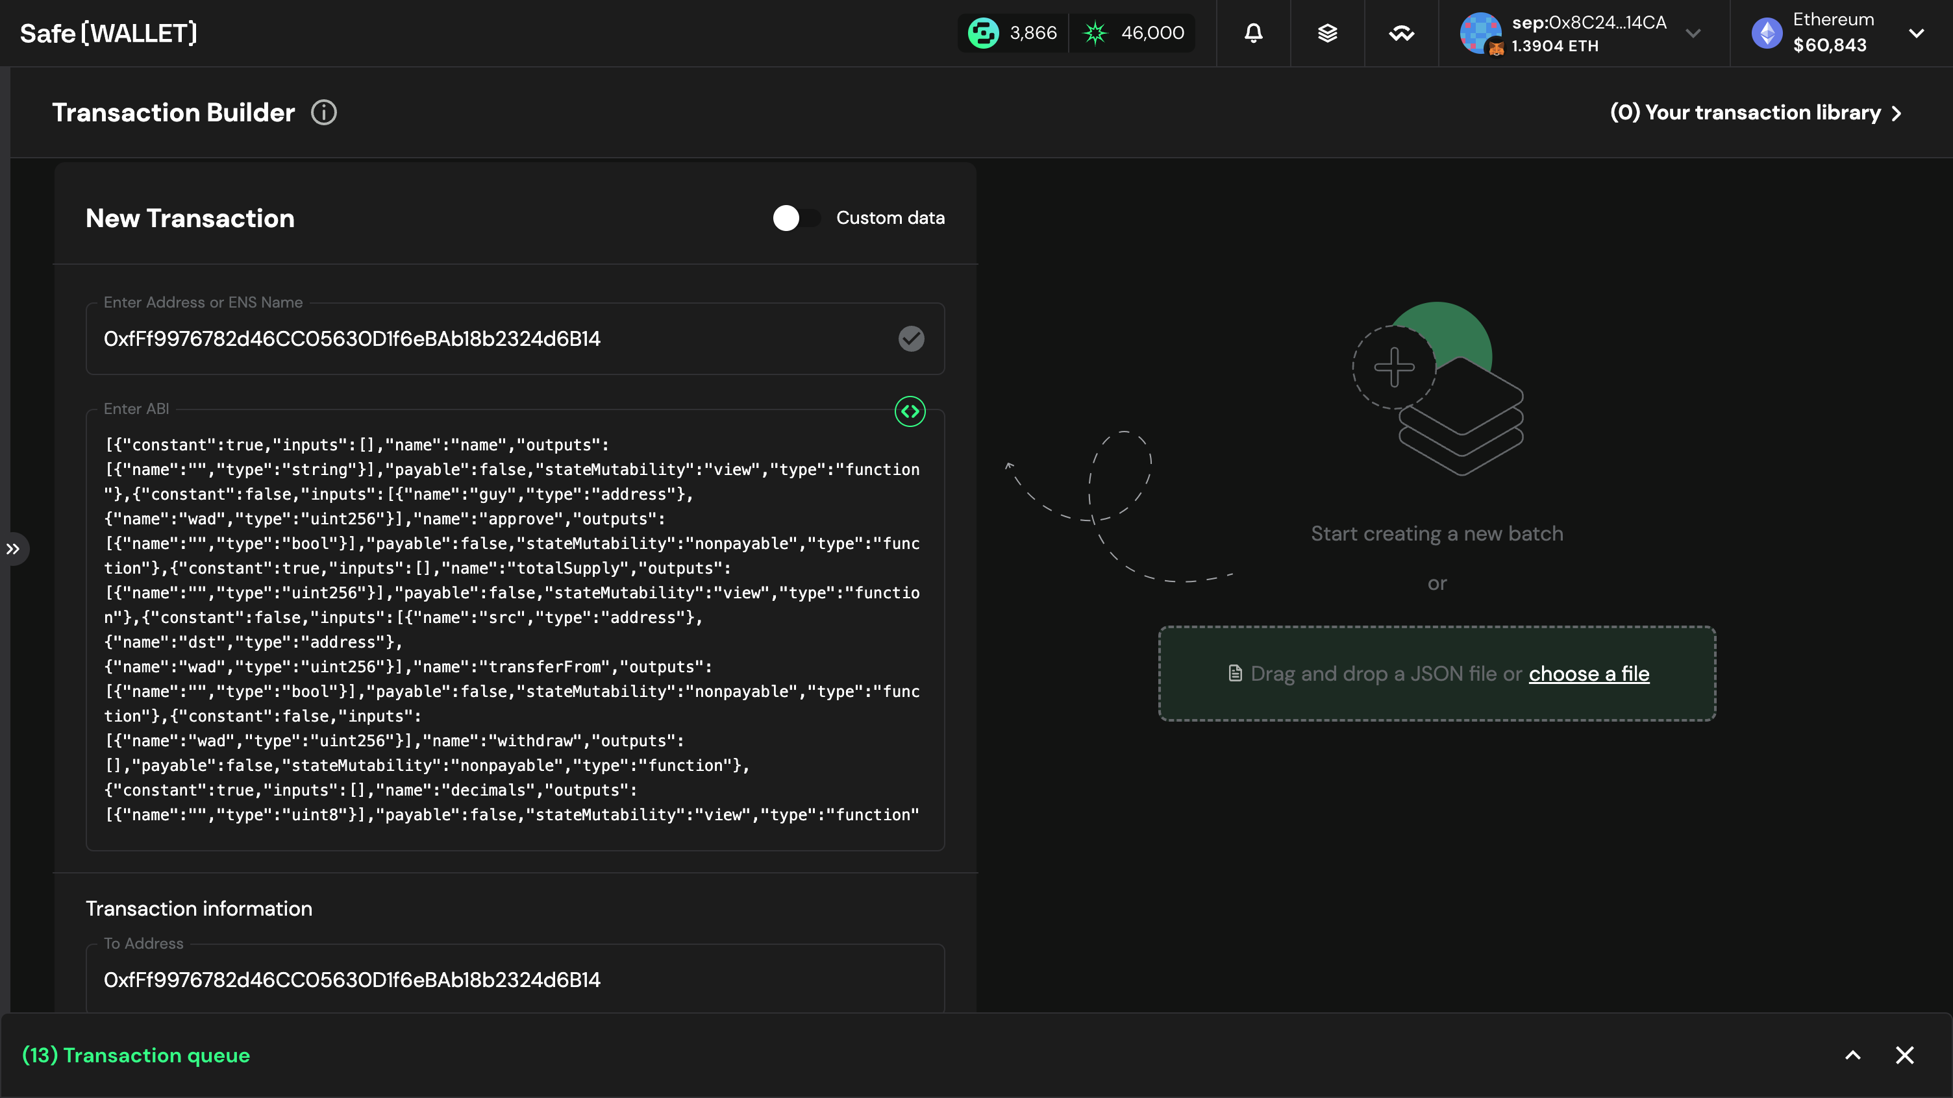1953x1098 pixels.
Task: Click the Transaction Builder info icon
Action: click(324, 112)
